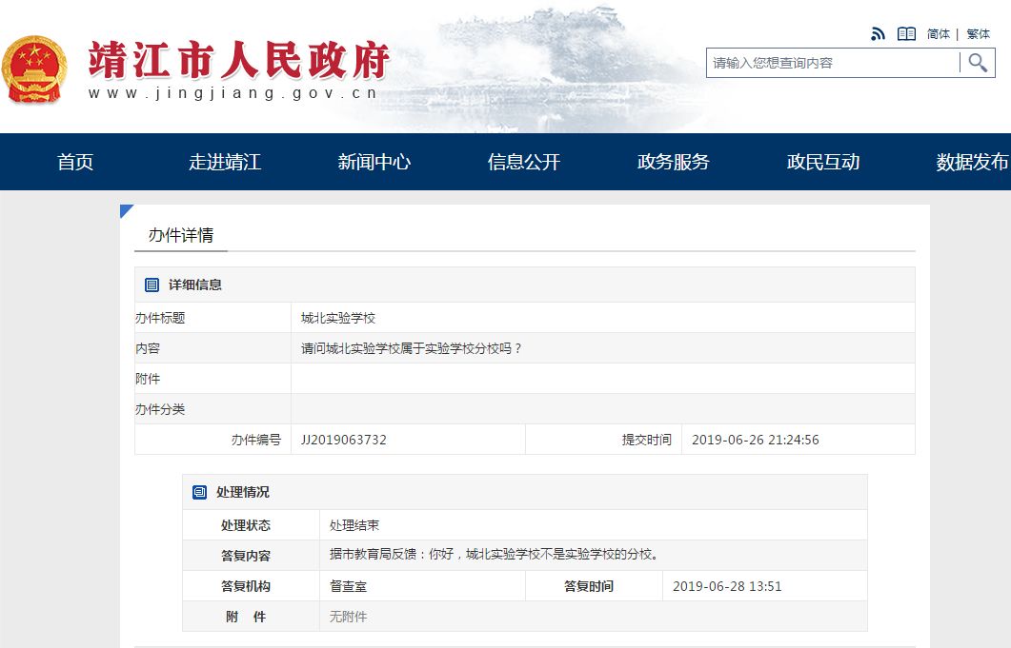Viewport: 1011px width, 648px height.
Task: Click the 无附件 attachment text
Action: point(348,617)
